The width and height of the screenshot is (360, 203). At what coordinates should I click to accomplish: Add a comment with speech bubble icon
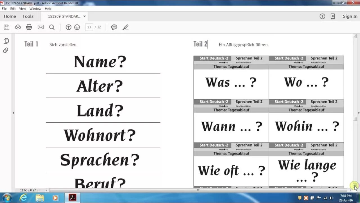pyautogui.click(x=114, y=27)
